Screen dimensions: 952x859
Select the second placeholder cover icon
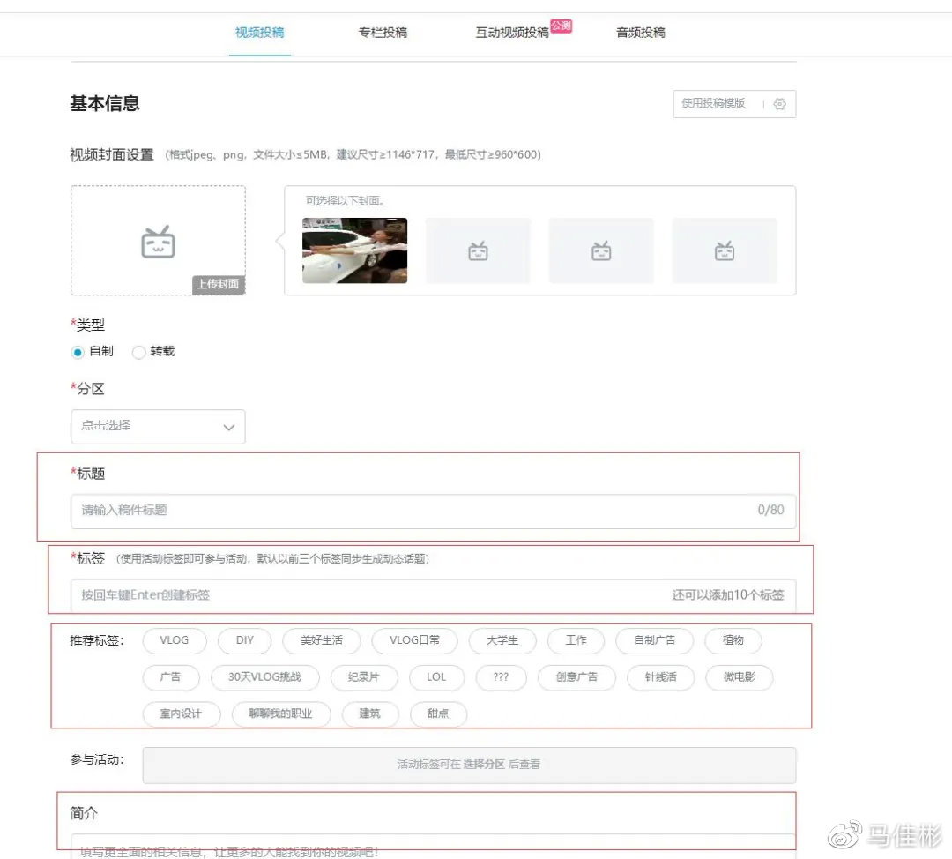[x=478, y=250]
